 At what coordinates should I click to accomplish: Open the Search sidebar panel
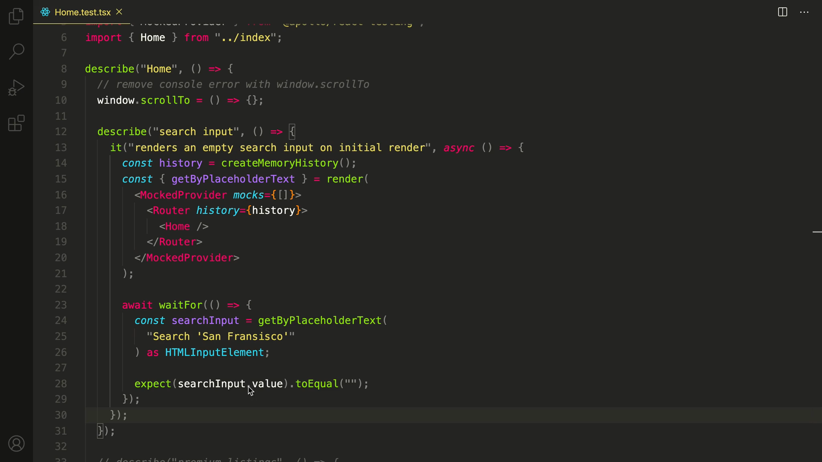[x=16, y=51]
